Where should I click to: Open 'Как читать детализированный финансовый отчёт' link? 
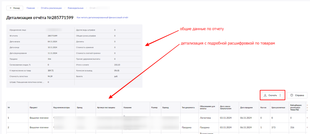tap(102, 17)
